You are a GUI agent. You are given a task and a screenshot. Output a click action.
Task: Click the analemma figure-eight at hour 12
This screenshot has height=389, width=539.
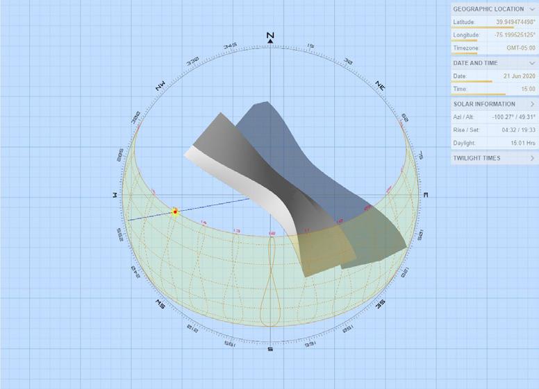271,282
